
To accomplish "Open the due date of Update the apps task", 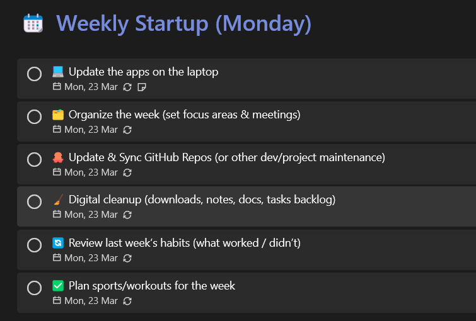I will [x=85, y=87].
